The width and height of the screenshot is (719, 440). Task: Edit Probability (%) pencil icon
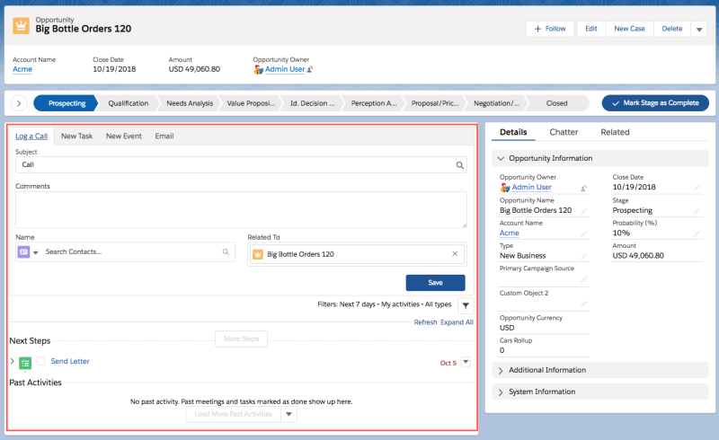point(697,233)
